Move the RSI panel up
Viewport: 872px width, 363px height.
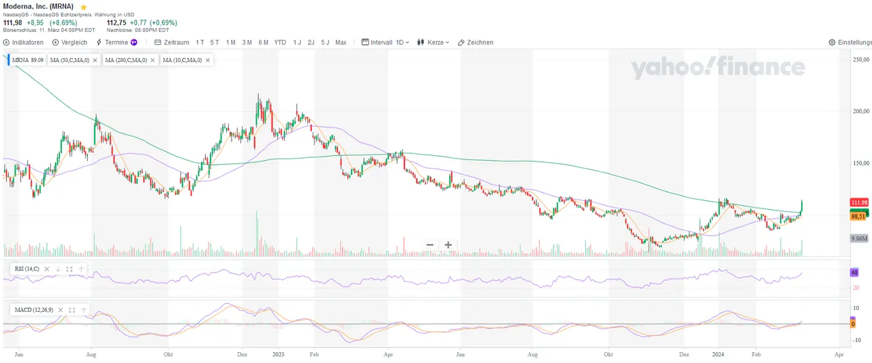pos(81,269)
